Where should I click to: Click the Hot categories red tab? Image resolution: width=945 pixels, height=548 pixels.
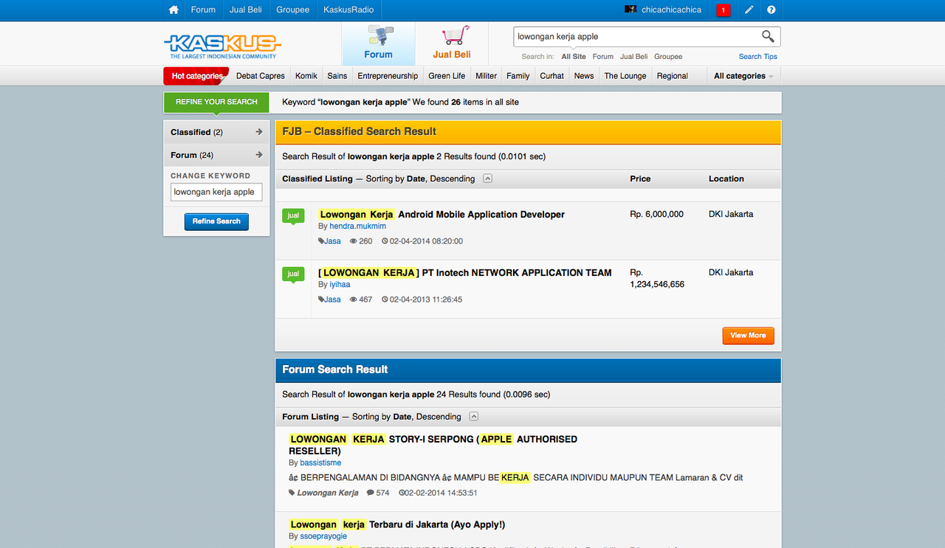coord(197,76)
